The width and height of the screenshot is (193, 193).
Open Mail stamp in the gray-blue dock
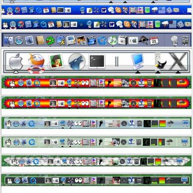[29, 40]
